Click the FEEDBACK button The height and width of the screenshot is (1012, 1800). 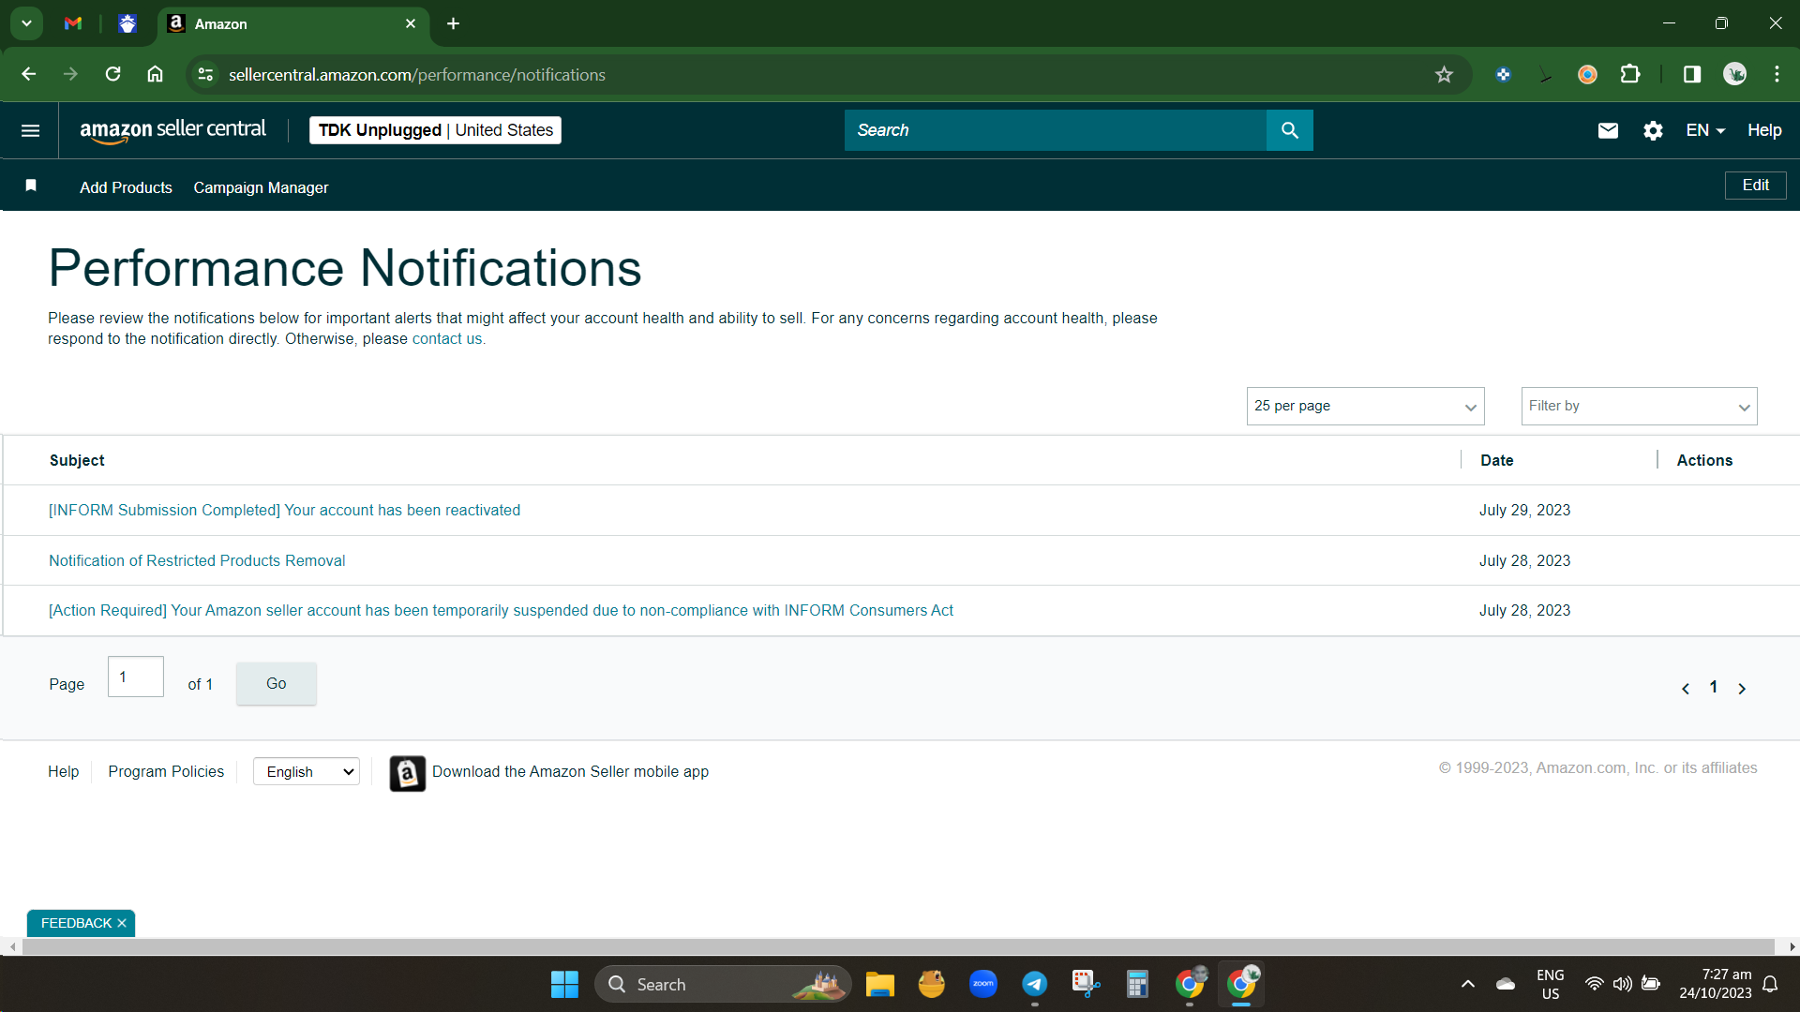[76, 924]
